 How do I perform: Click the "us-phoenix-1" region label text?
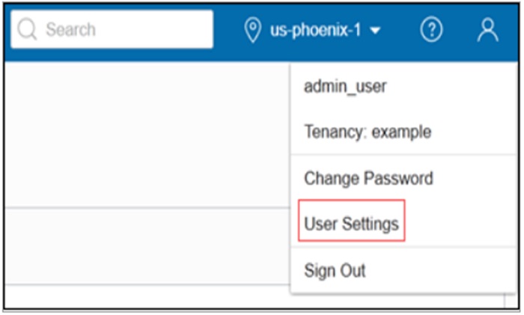click(x=316, y=31)
